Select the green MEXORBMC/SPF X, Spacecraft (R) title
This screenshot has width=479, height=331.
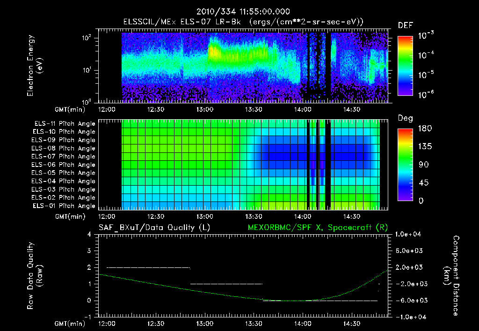pyautogui.click(x=318, y=228)
